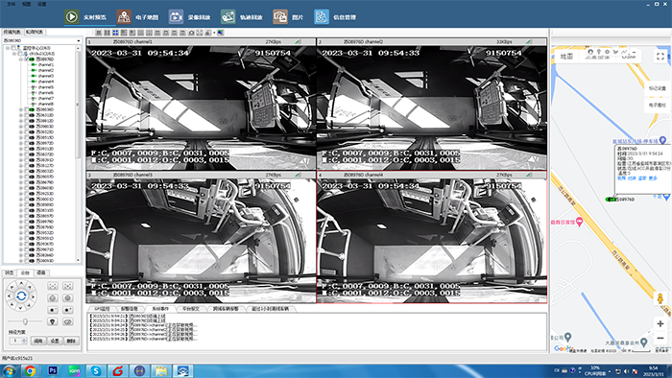Toggle map fullscreen icon
This screenshot has width=672, height=378.
pyautogui.click(x=660, y=56)
